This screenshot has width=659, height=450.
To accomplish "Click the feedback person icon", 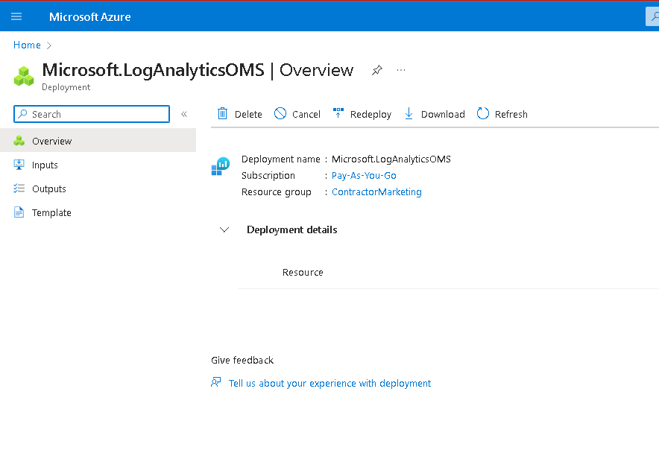I will 216,382.
